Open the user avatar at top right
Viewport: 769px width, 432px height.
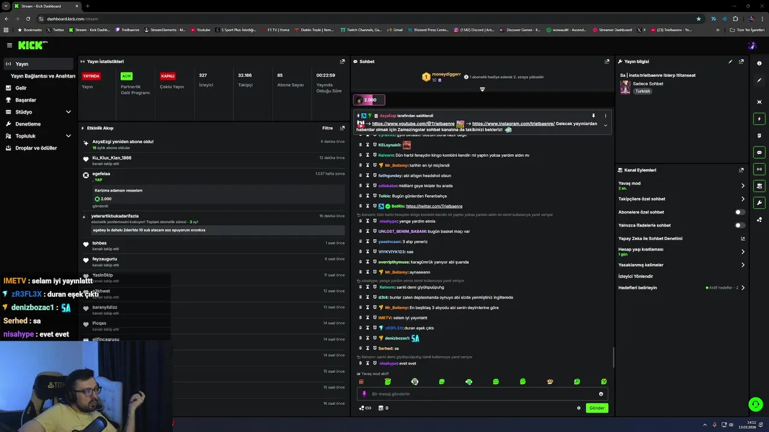tap(752, 46)
